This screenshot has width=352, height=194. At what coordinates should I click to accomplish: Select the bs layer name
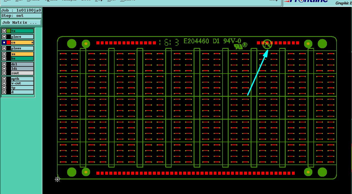22,58
